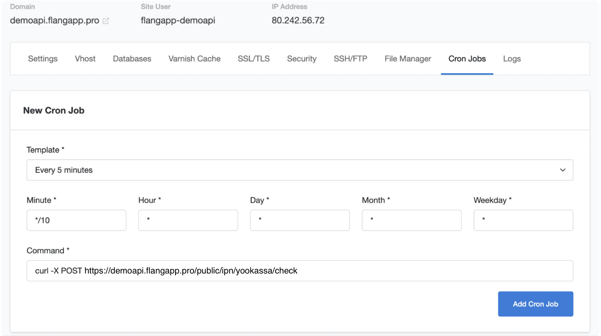Select the Day input box

tap(300, 220)
